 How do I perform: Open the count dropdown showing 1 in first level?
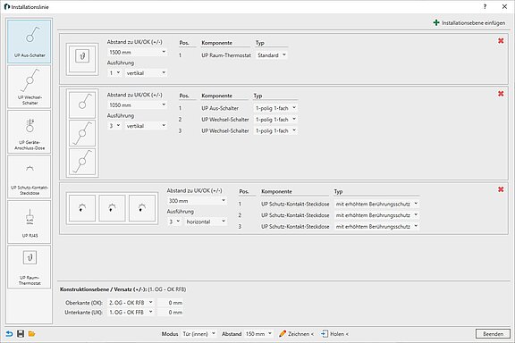[114, 73]
